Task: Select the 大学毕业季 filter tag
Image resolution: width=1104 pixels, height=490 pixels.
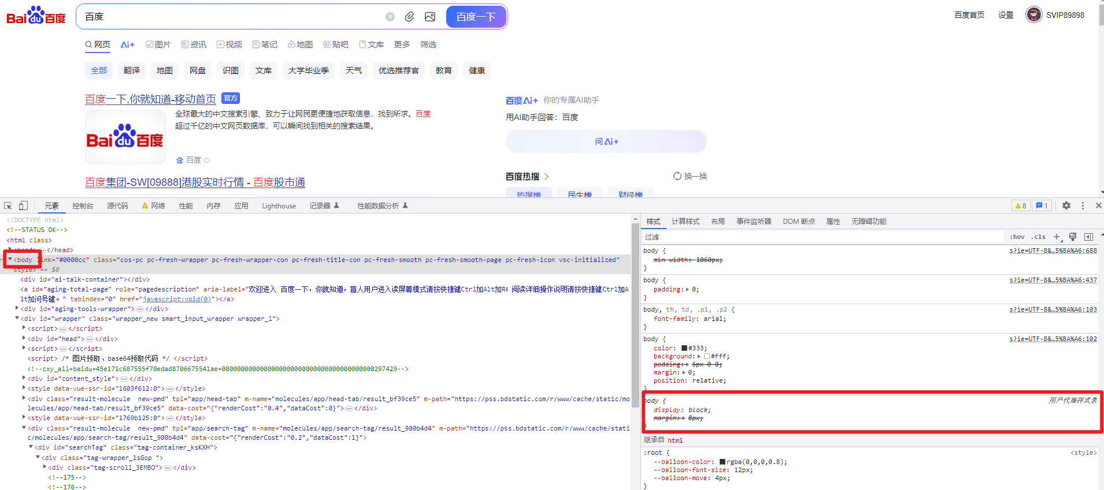Action: pos(309,70)
